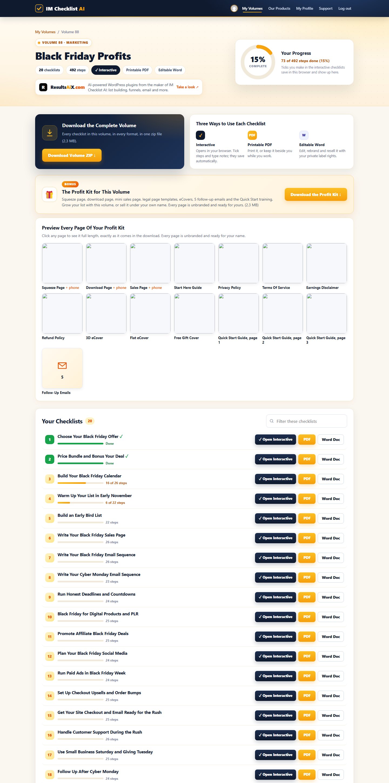Click Download the Profit Kit button
Viewport: 389px width, 783px height.
pos(316,194)
